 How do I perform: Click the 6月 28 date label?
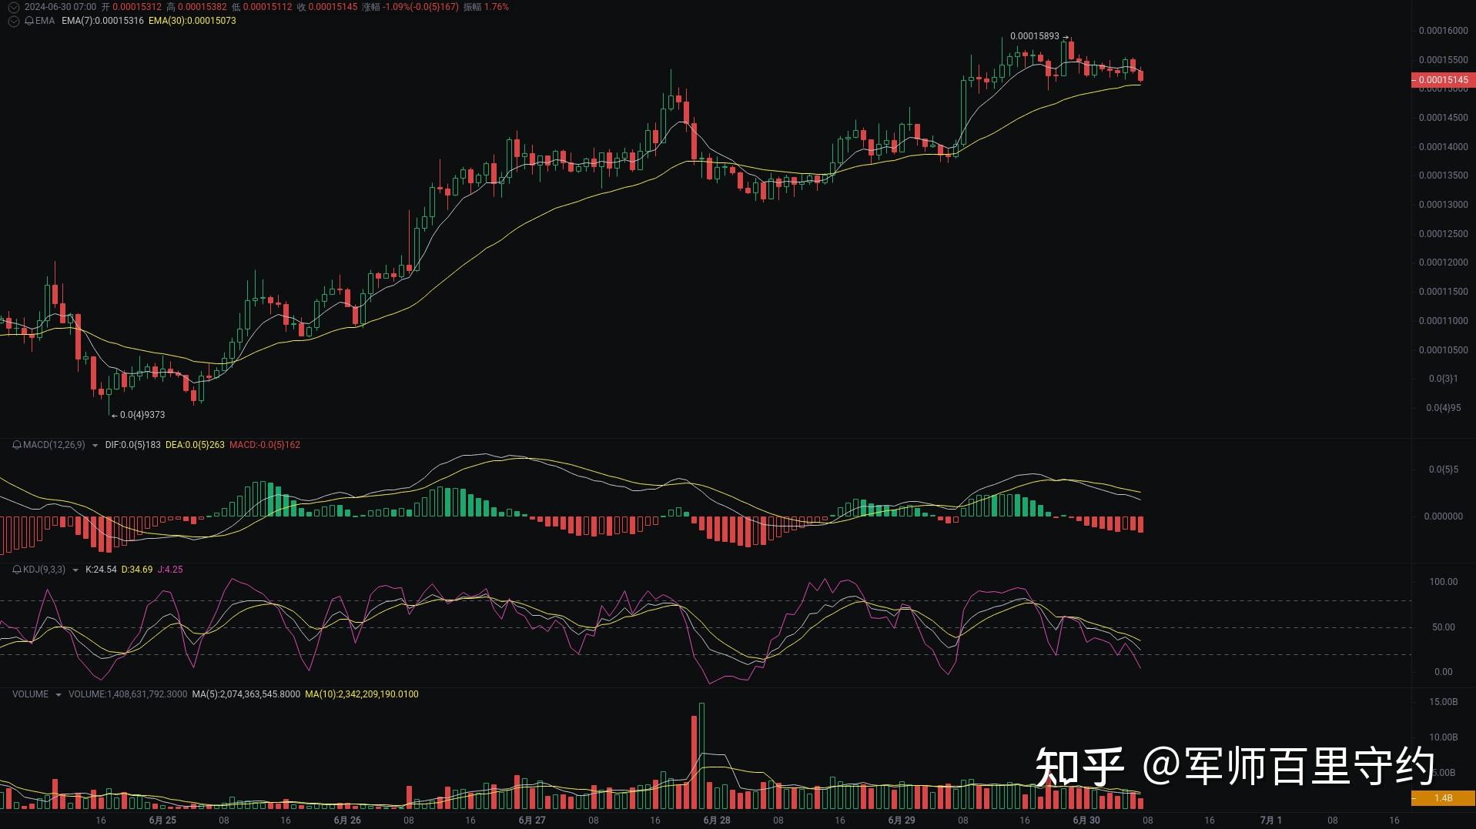(717, 821)
